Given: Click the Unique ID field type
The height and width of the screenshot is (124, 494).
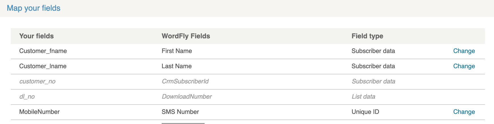Looking at the screenshot, I should (x=365, y=112).
